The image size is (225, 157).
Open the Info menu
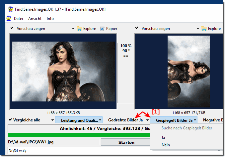point(50,19)
